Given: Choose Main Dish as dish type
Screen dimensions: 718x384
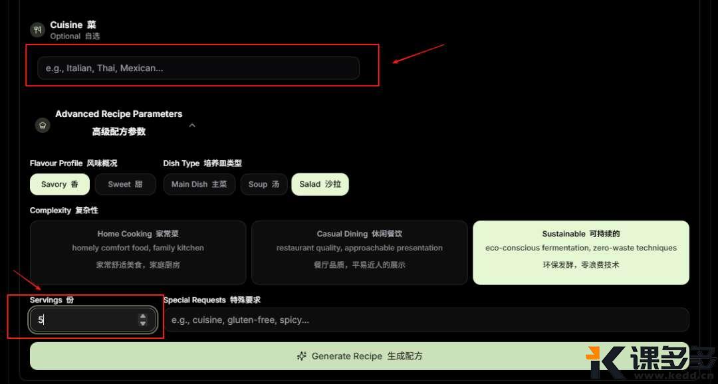Looking at the screenshot, I should pos(199,185).
